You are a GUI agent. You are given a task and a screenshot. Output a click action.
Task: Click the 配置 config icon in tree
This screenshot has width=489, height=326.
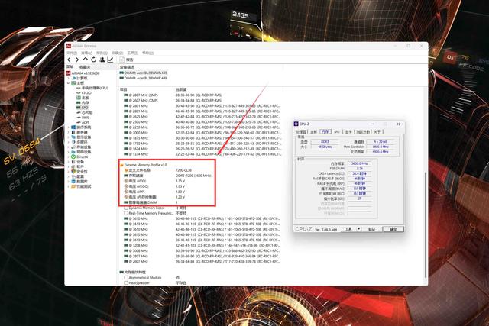click(73, 176)
